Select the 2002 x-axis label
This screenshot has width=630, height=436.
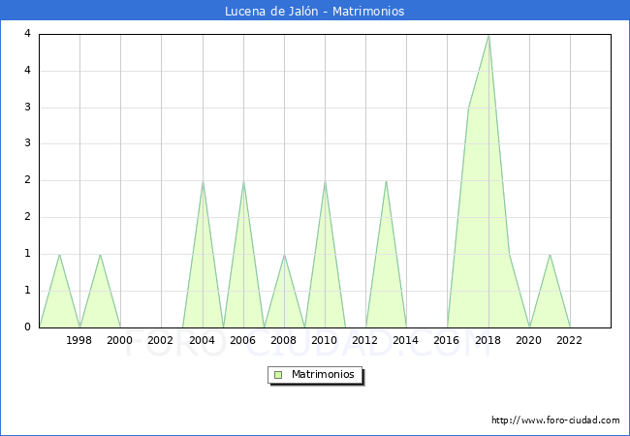(x=160, y=340)
